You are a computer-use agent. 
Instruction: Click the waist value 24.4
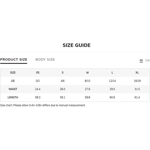click(38, 89)
